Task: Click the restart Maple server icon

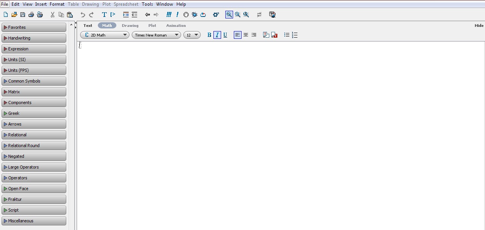Action: coord(203,15)
